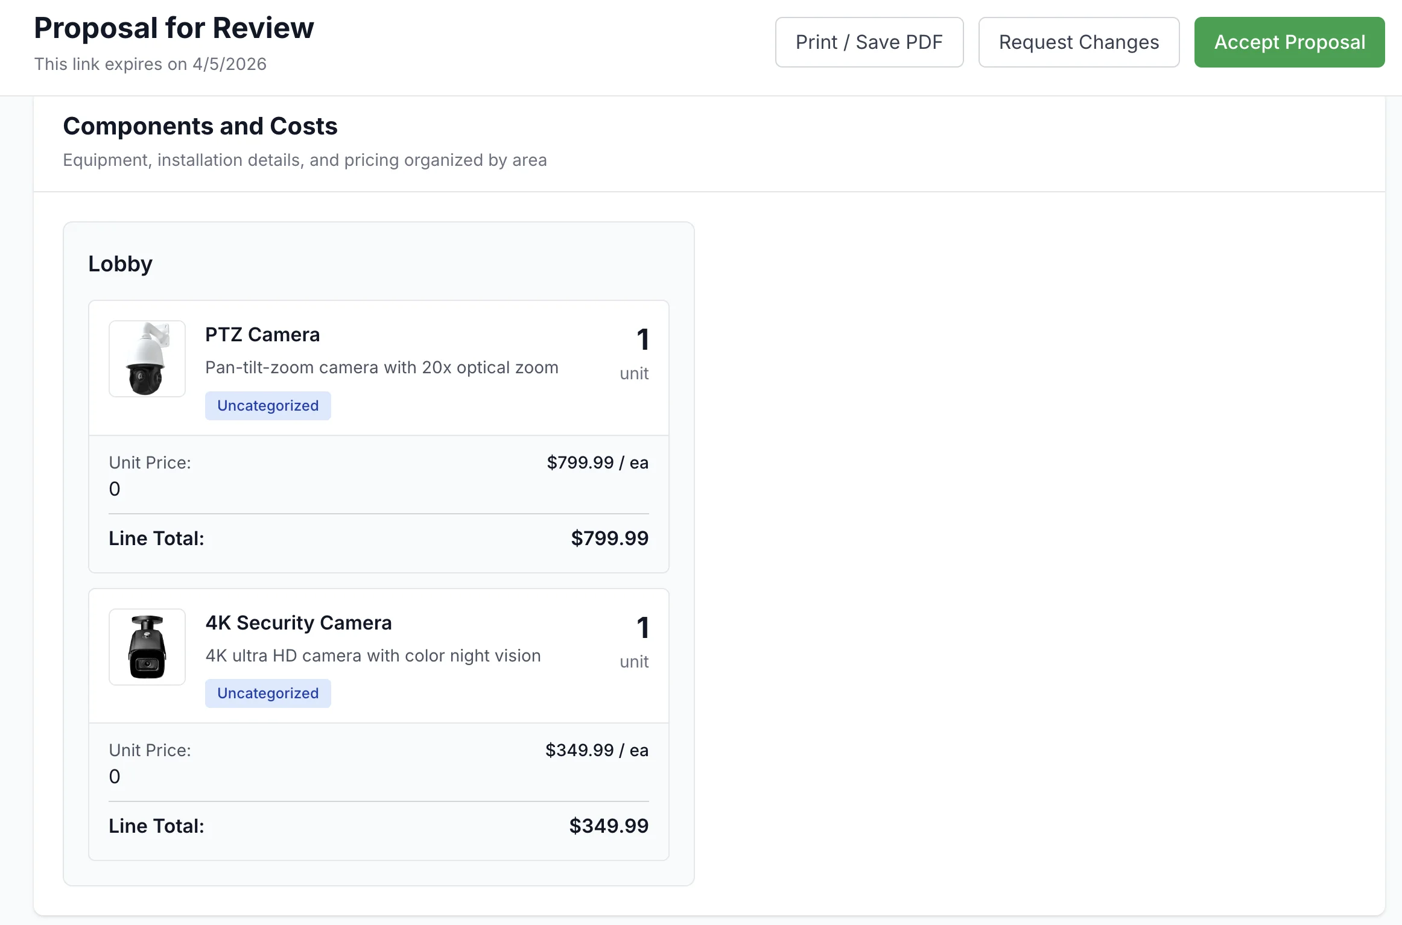Click the PTZ Camera product image
Image resolution: width=1402 pixels, height=925 pixels.
[147, 359]
